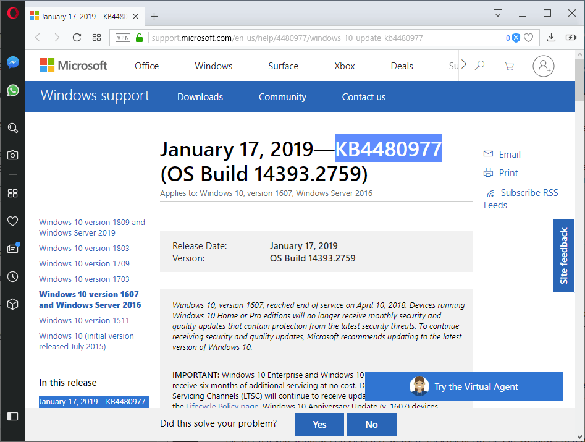Open Windows 10 version 1709 link

[x=84, y=263]
